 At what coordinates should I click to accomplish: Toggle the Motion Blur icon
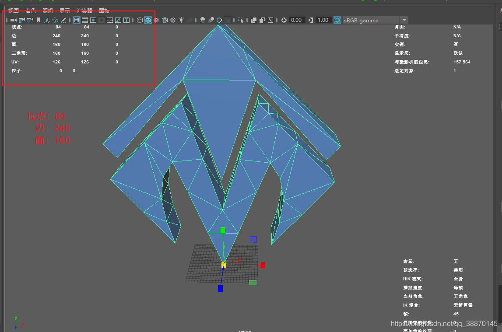coord(211,20)
